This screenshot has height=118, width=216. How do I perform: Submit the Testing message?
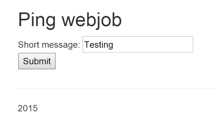(37, 61)
